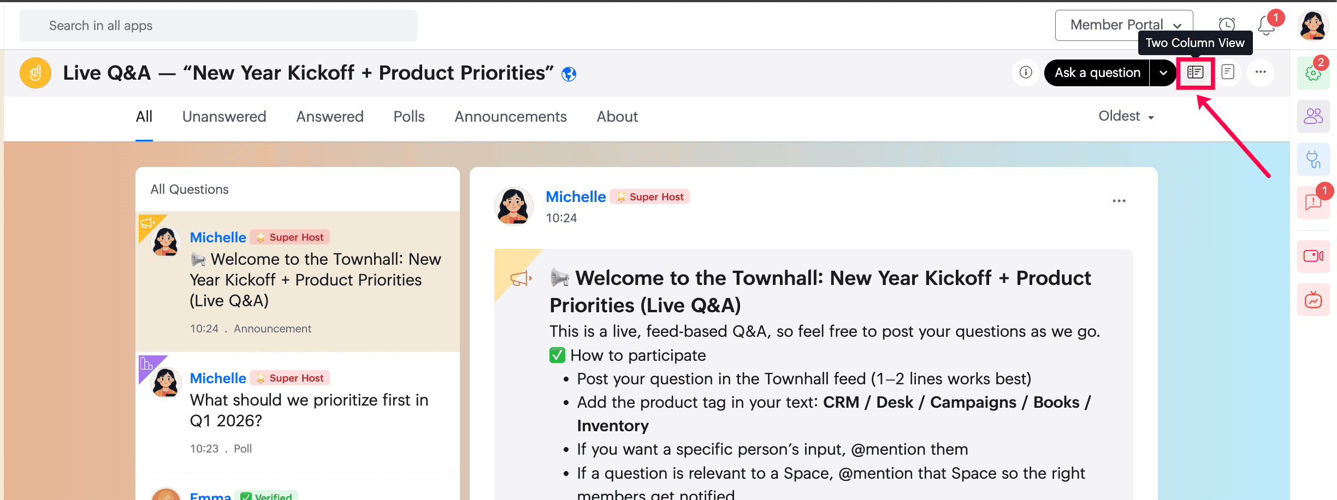1337x500 pixels.
Task: Open the members sidebar icon
Action: tap(1314, 116)
